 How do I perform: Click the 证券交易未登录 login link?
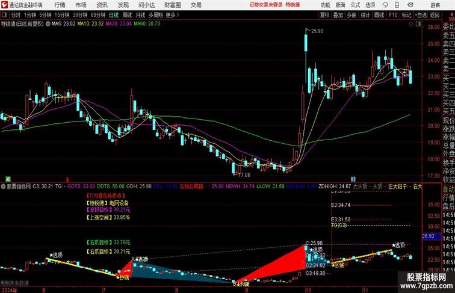click(266, 5)
